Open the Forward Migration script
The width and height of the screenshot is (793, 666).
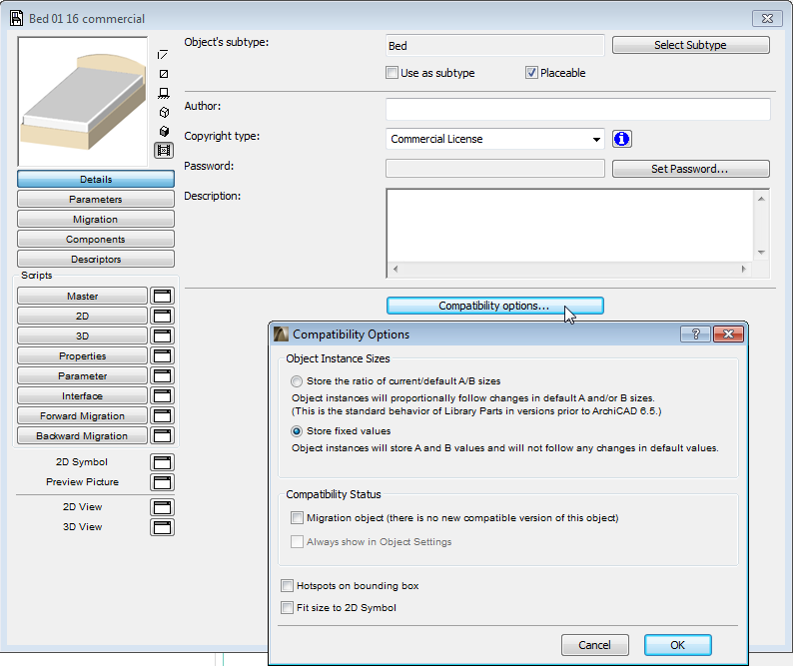coord(83,415)
